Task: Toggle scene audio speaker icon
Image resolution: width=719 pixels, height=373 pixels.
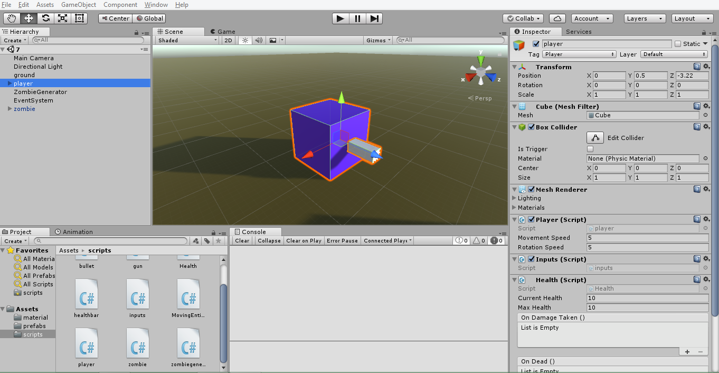Action: [x=259, y=40]
